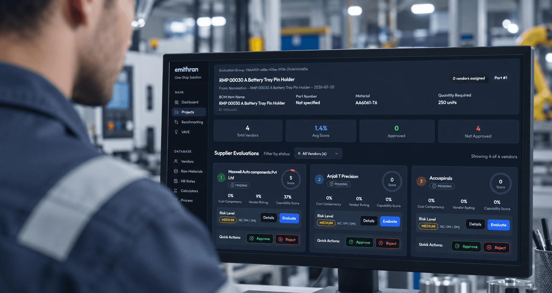Click Maxwell's score ring showing 5
The image size is (552, 293).
pyautogui.click(x=291, y=180)
